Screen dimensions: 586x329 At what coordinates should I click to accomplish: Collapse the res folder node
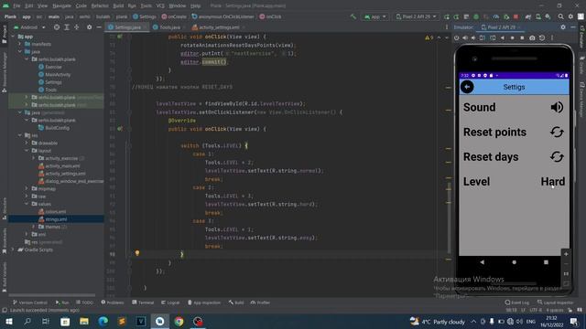(x=20, y=135)
